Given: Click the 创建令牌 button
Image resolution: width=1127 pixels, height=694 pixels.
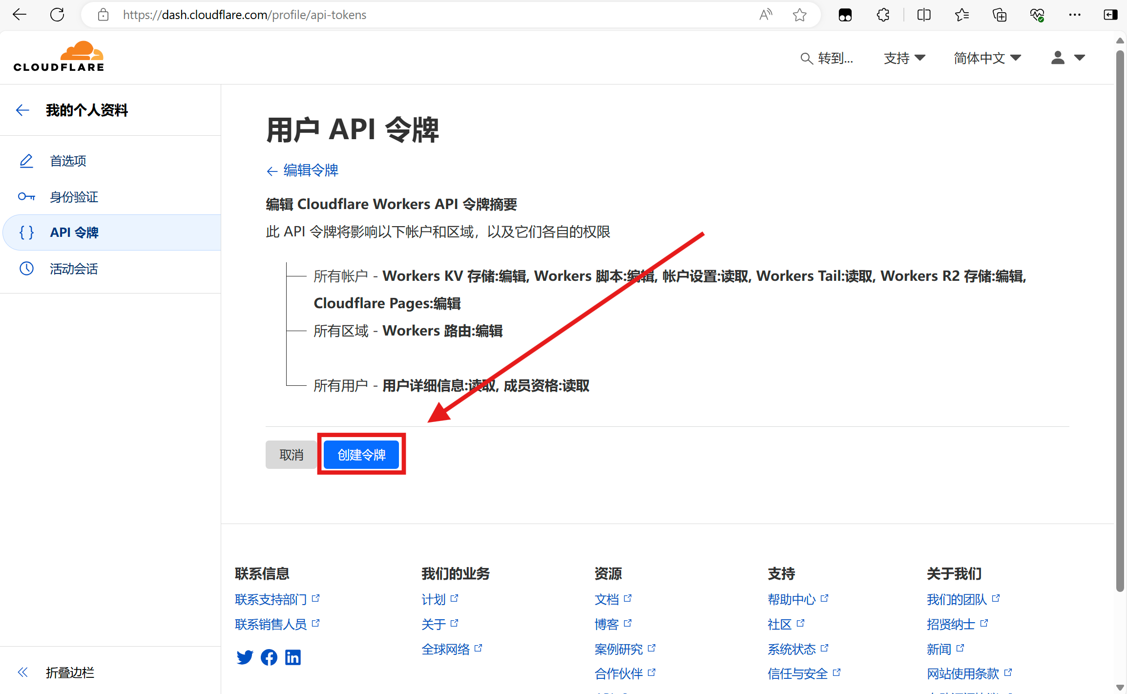Looking at the screenshot, I should pos(361,455).
